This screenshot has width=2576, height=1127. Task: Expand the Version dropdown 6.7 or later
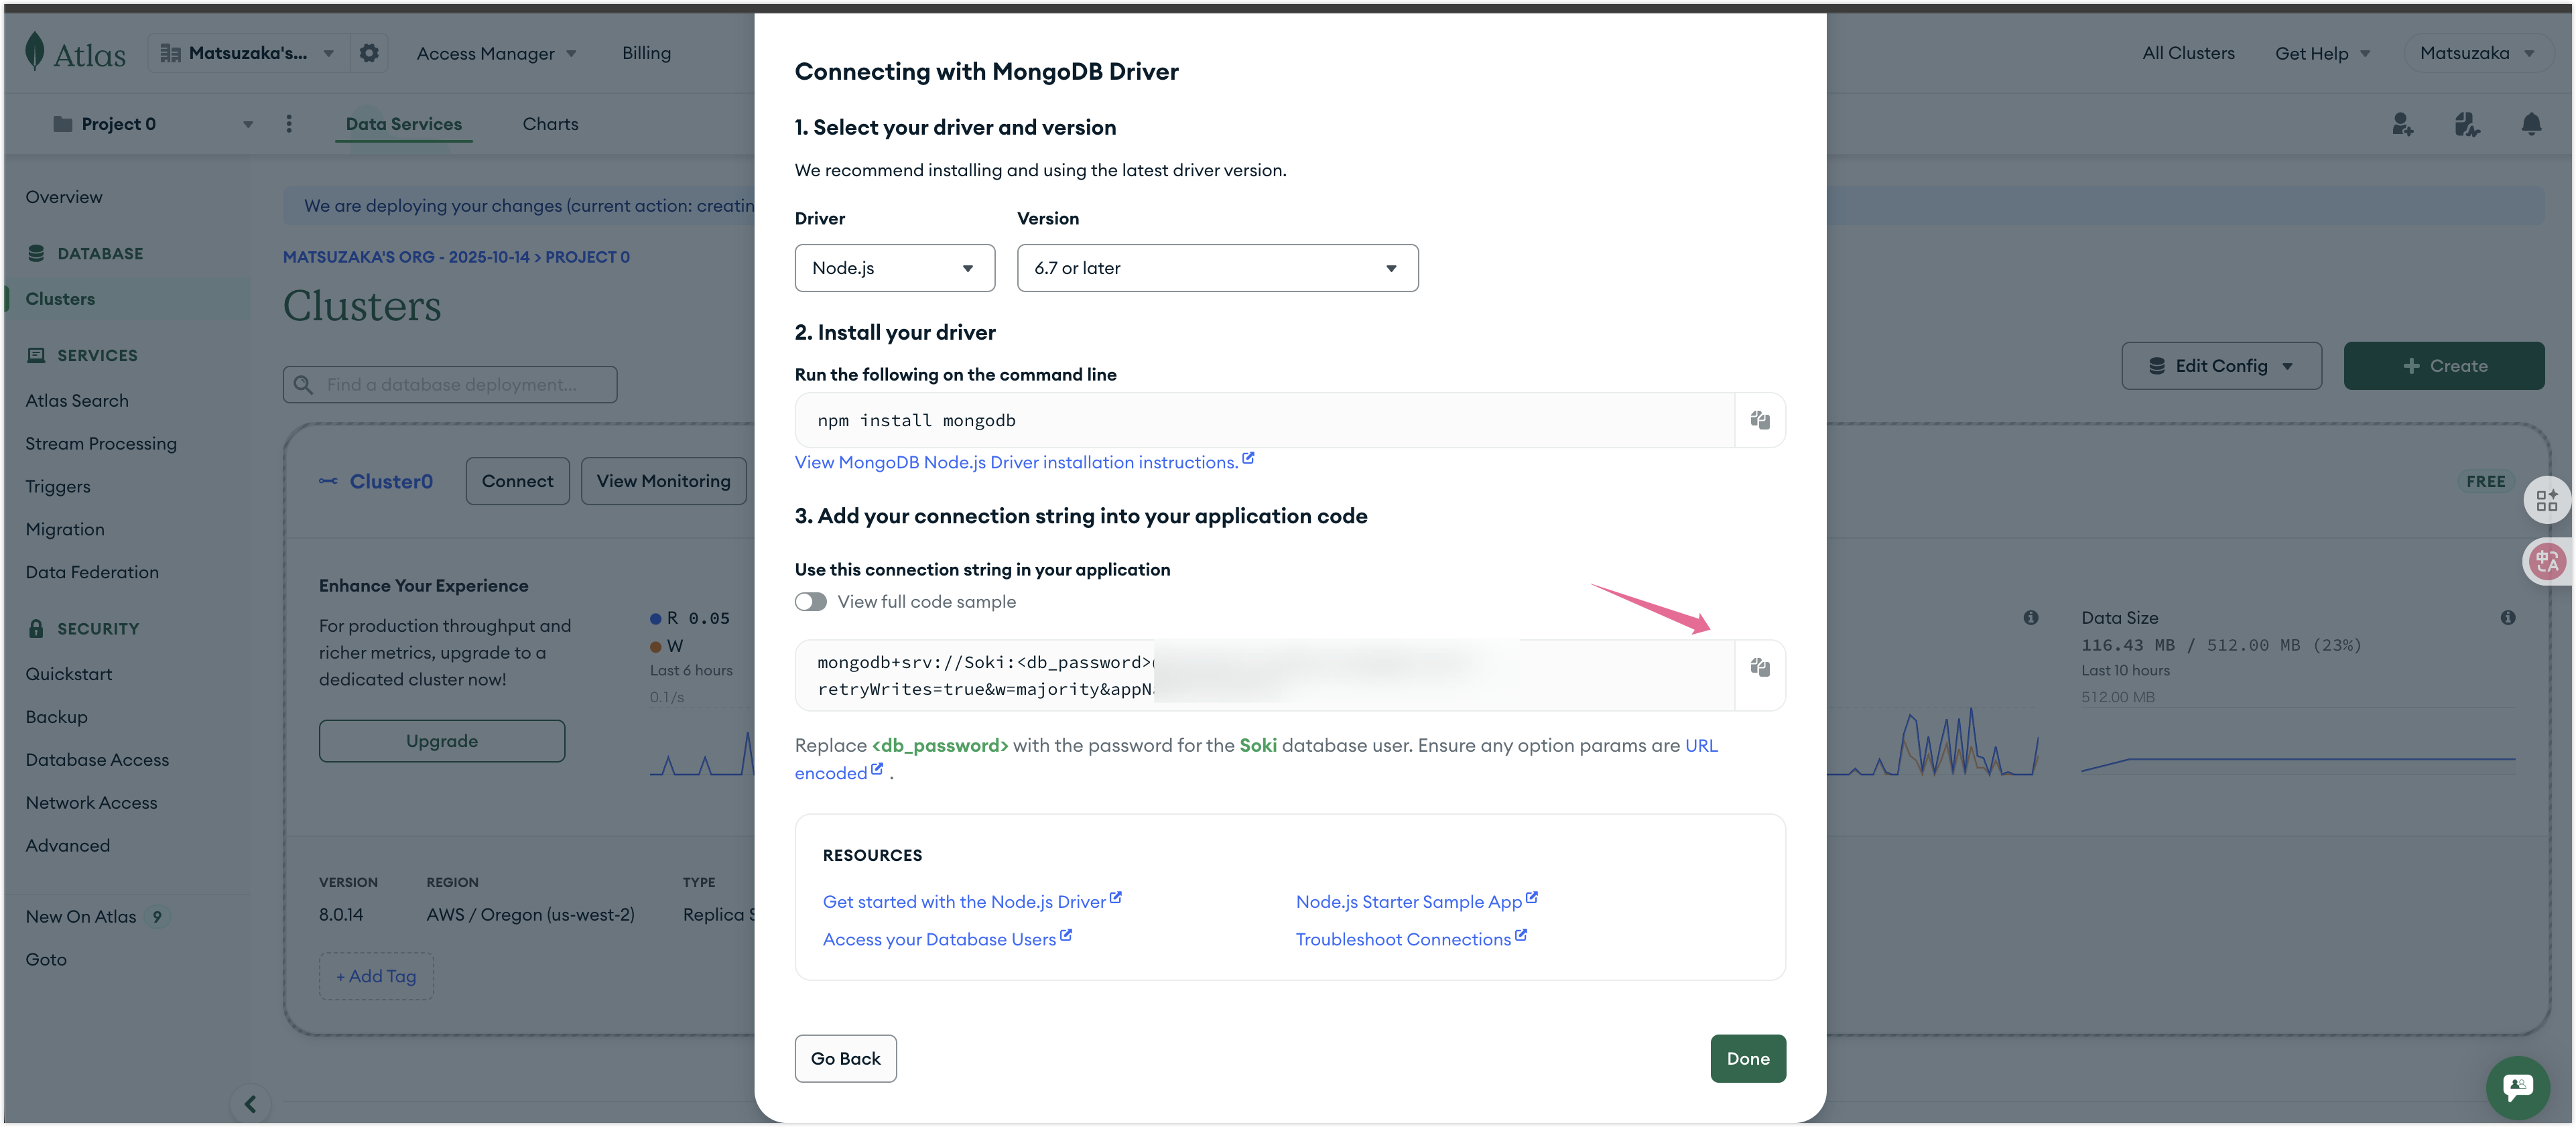click(1217, 268)
